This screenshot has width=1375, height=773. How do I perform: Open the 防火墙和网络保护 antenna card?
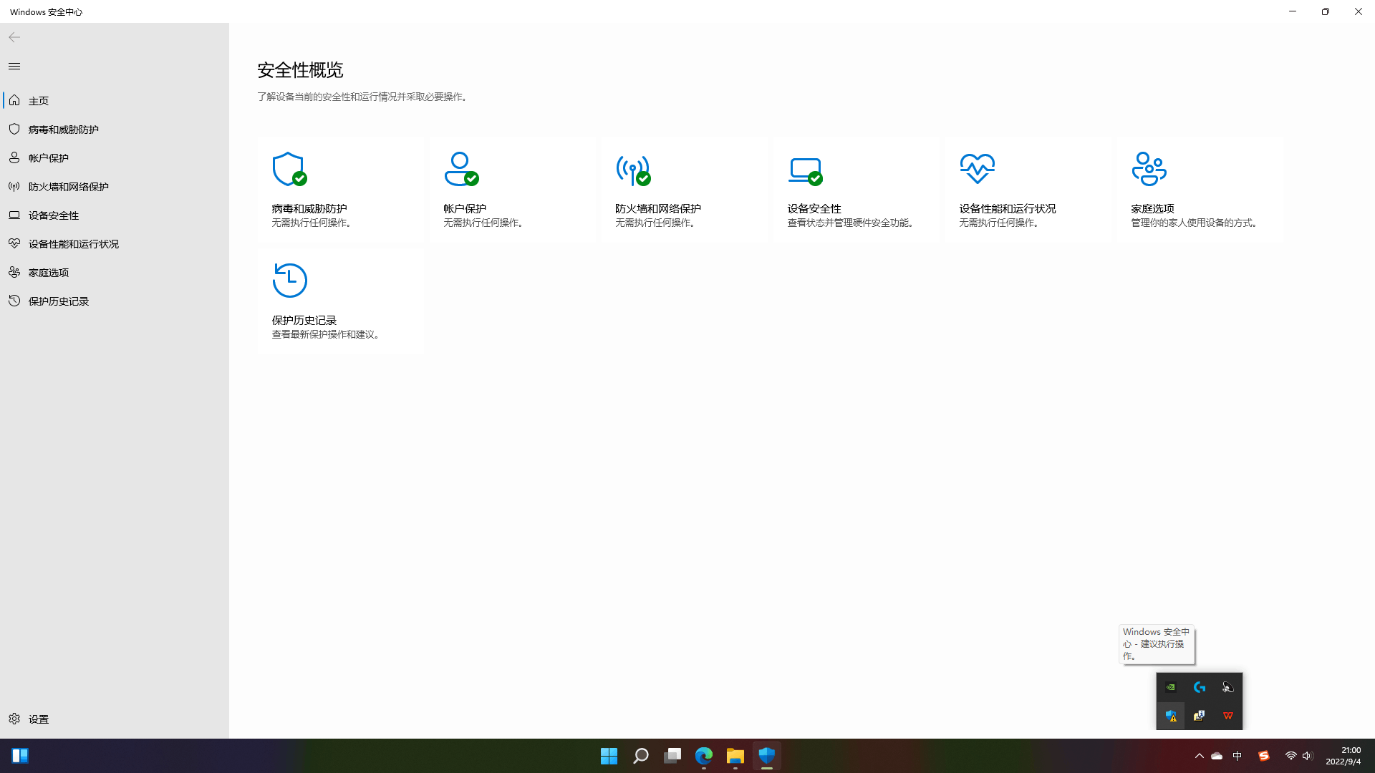click(685, 190)
